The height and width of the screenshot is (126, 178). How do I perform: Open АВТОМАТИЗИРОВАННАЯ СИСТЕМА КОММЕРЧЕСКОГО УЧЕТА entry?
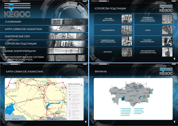pos(44,58)
